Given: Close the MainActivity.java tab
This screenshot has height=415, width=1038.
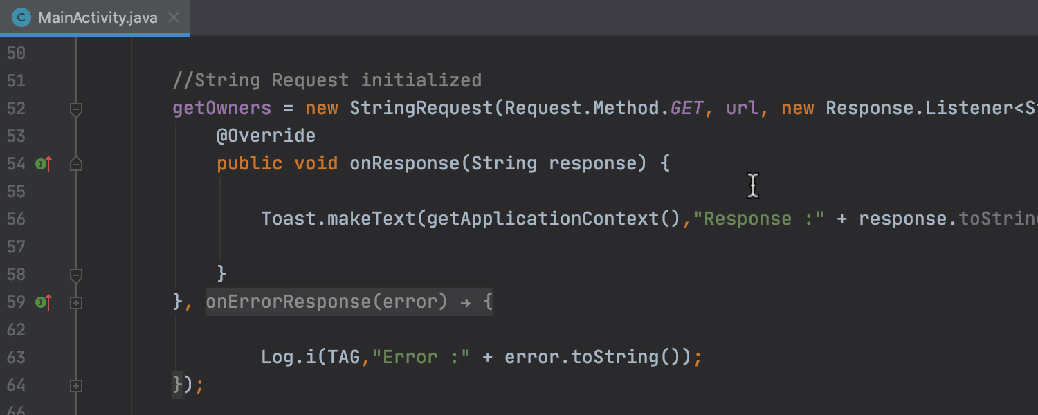Looking at the screenshot, I should [174, 17].
